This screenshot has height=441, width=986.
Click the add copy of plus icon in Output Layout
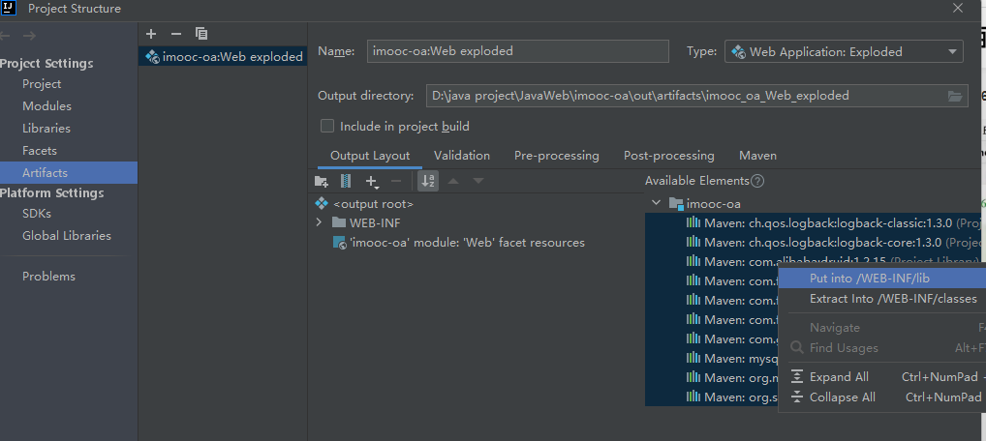pyautogui.click(x=371, y=181)
